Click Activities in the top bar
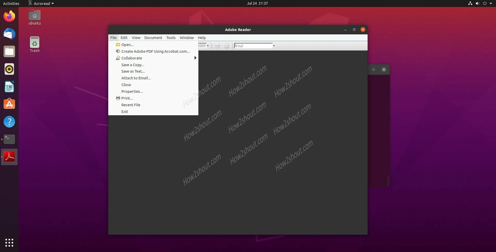496x252 pixels. [x=11, y=3]
